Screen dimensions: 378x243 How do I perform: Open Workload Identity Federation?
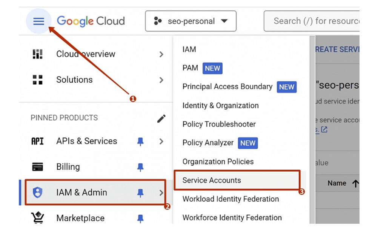230,199
